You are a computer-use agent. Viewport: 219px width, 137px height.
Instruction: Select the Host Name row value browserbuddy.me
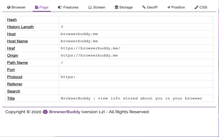coord(79,41)
